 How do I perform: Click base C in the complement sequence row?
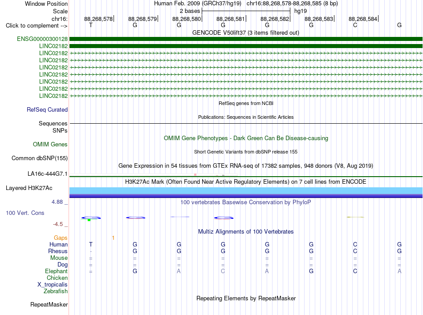tap(355, 25)
